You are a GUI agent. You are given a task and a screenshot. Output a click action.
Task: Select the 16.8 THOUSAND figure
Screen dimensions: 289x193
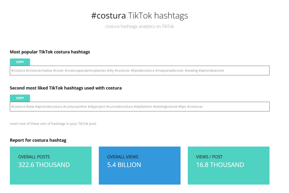click(x=220, y=165)
